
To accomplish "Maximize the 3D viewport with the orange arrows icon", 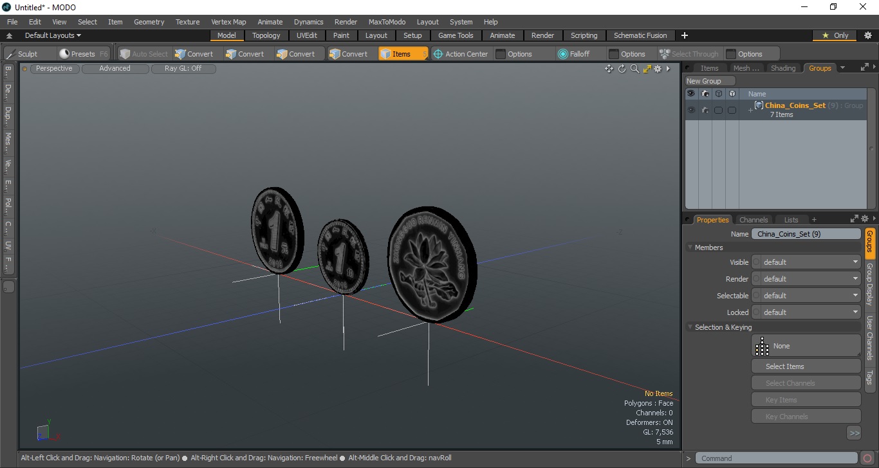I will pyautogui.click(x=647, y=69).
